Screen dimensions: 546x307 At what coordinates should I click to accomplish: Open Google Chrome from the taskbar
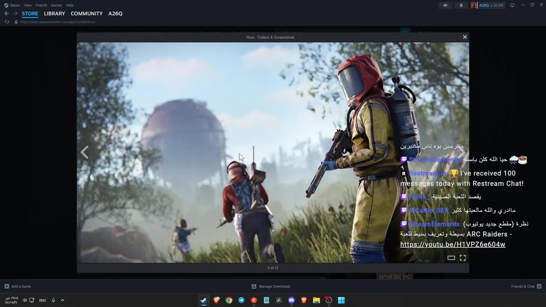pyautogui.click(x=229, y=300)
